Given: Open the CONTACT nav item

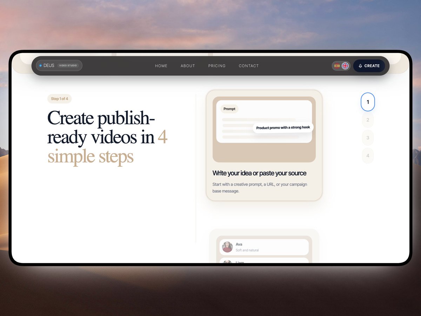Looking at the screenshot, I should coord(249,66).
